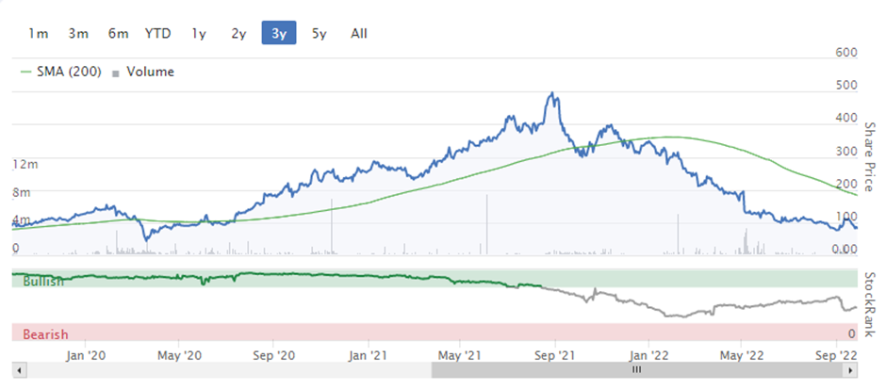Screen dimensions: 886x389
Task: Click the 500 price axis value
Action: click(845, 86)
